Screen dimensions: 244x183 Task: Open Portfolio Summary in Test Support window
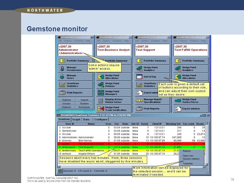152,61
